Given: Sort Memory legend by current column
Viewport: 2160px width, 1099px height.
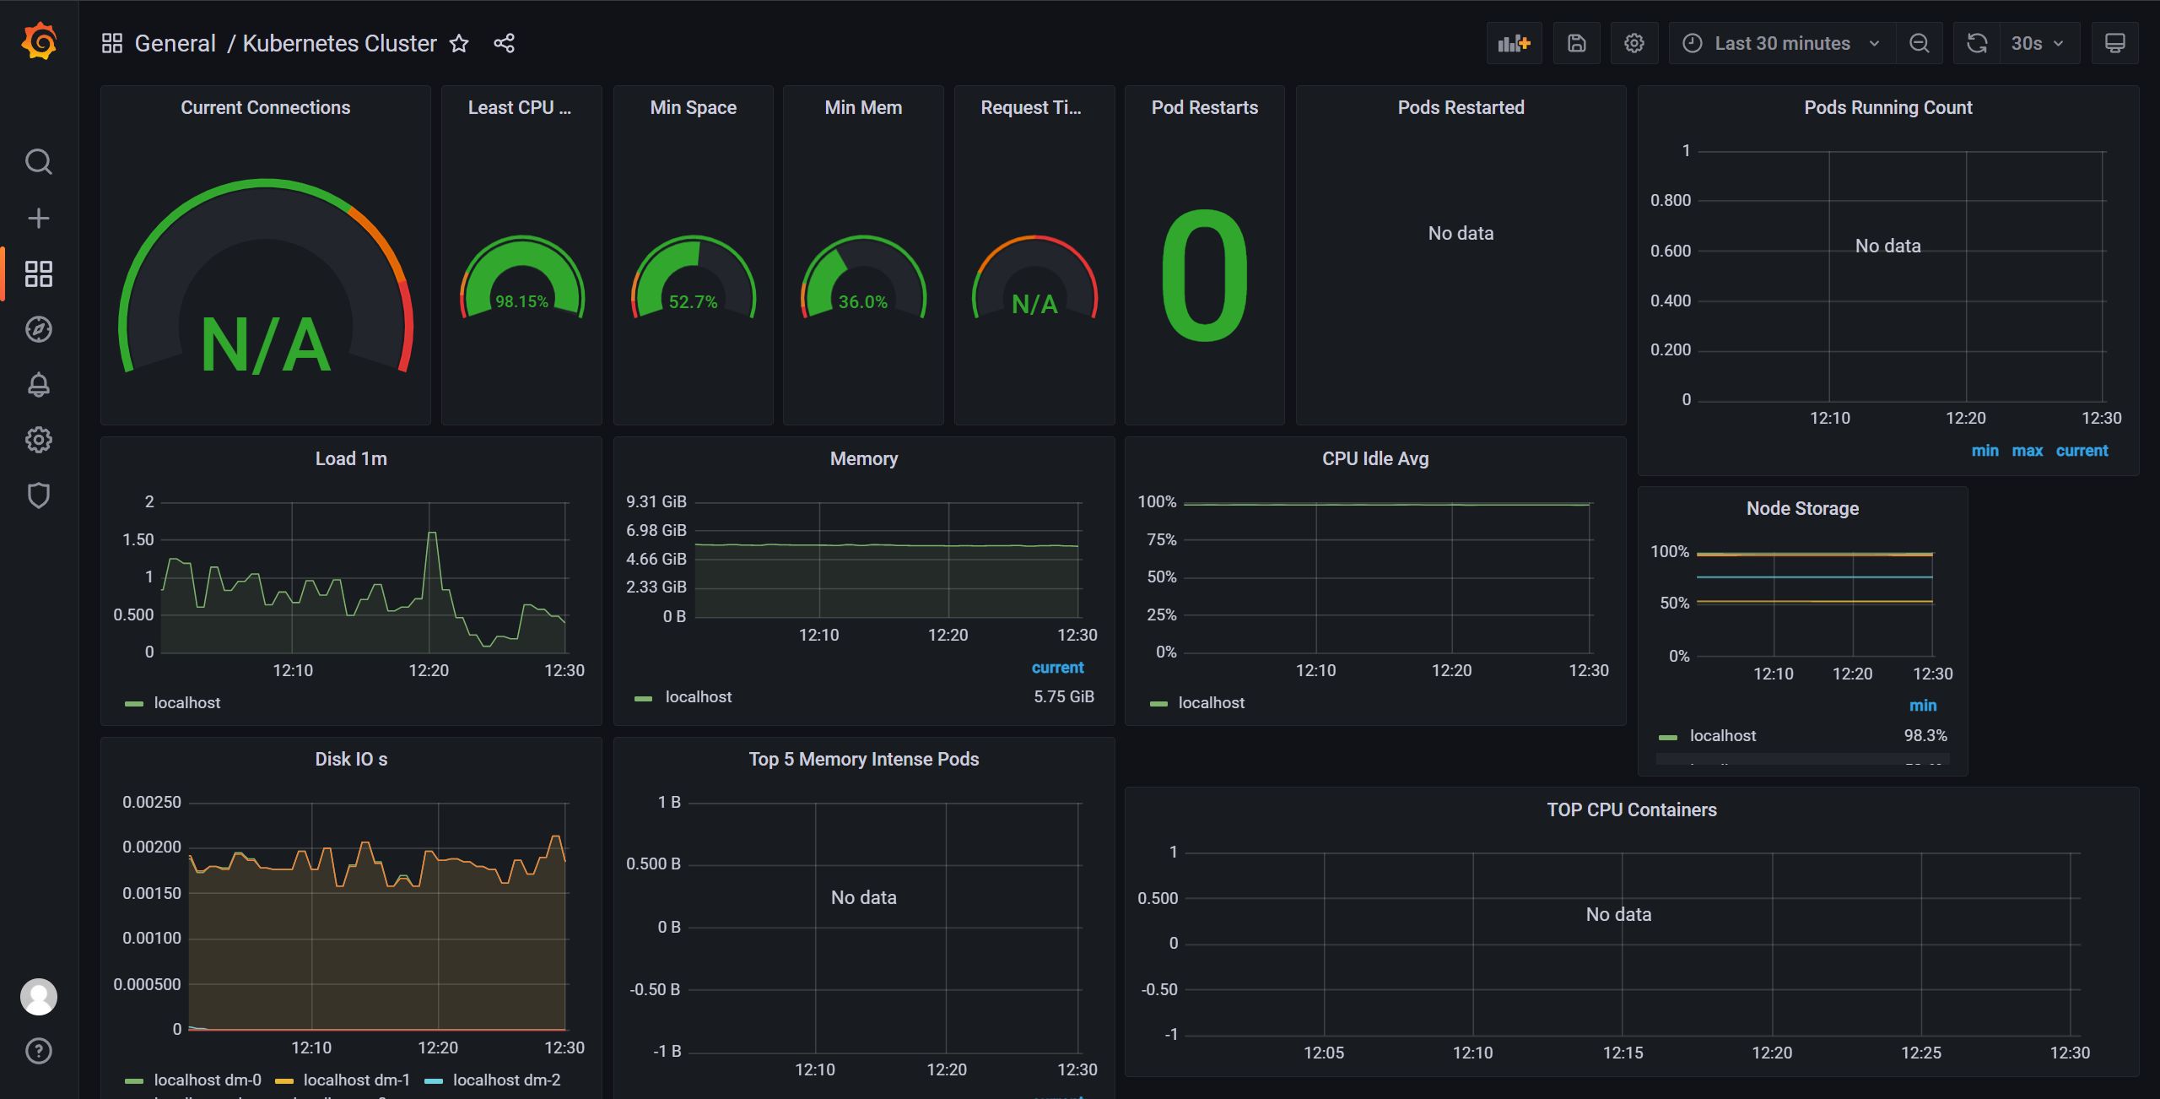Looking at the screenshot, I should [x=1057, y=668].
